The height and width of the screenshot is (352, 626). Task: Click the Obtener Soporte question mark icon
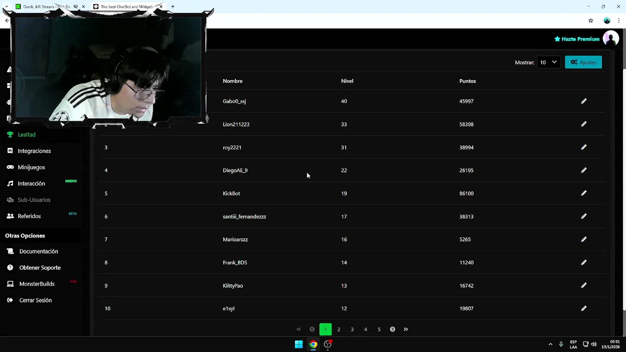pyautogui.click(x=10, y=267)
